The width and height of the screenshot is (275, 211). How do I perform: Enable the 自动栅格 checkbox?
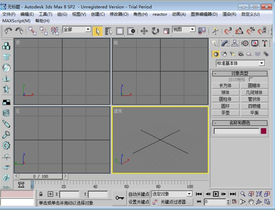point(251,79)
